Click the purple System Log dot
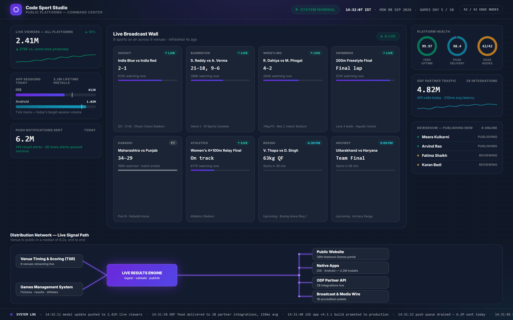Viewport: 513px width, 320px height. 12,314
